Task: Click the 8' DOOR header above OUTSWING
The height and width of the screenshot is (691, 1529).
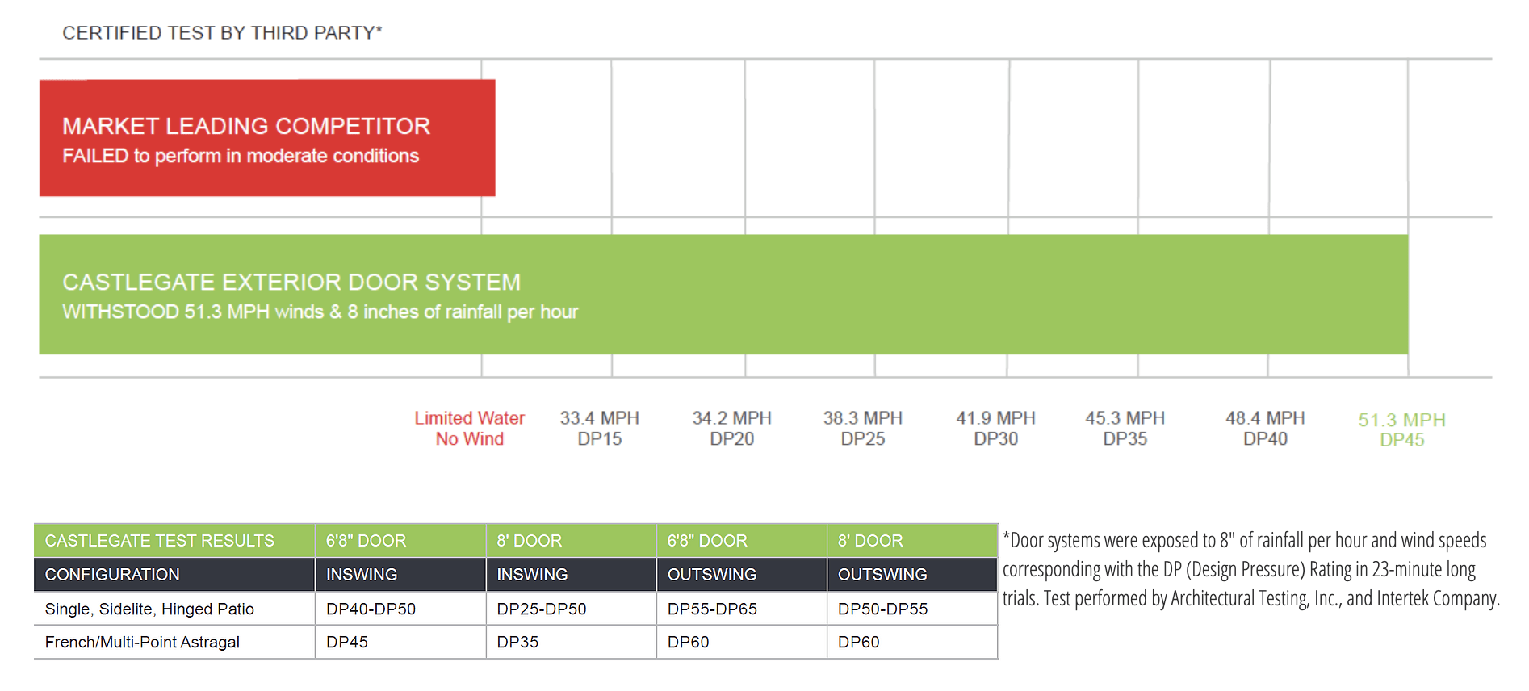Action: tap(912, 541)
